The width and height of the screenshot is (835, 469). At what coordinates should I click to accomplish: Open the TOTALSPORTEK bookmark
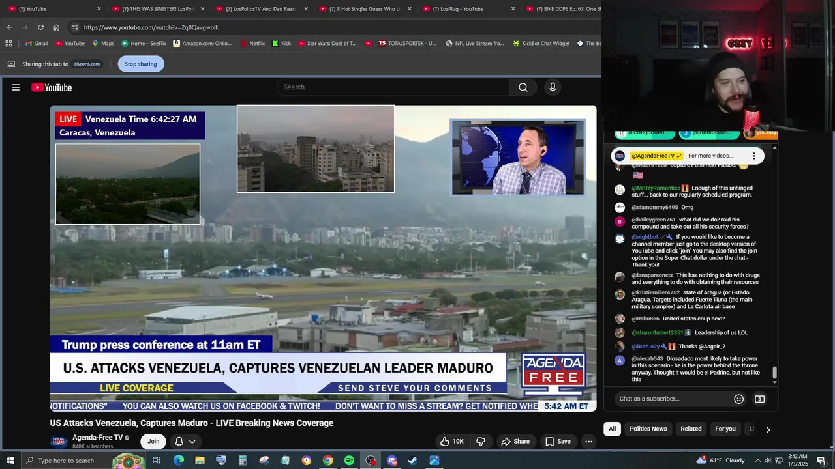click(x=407, y=43)
